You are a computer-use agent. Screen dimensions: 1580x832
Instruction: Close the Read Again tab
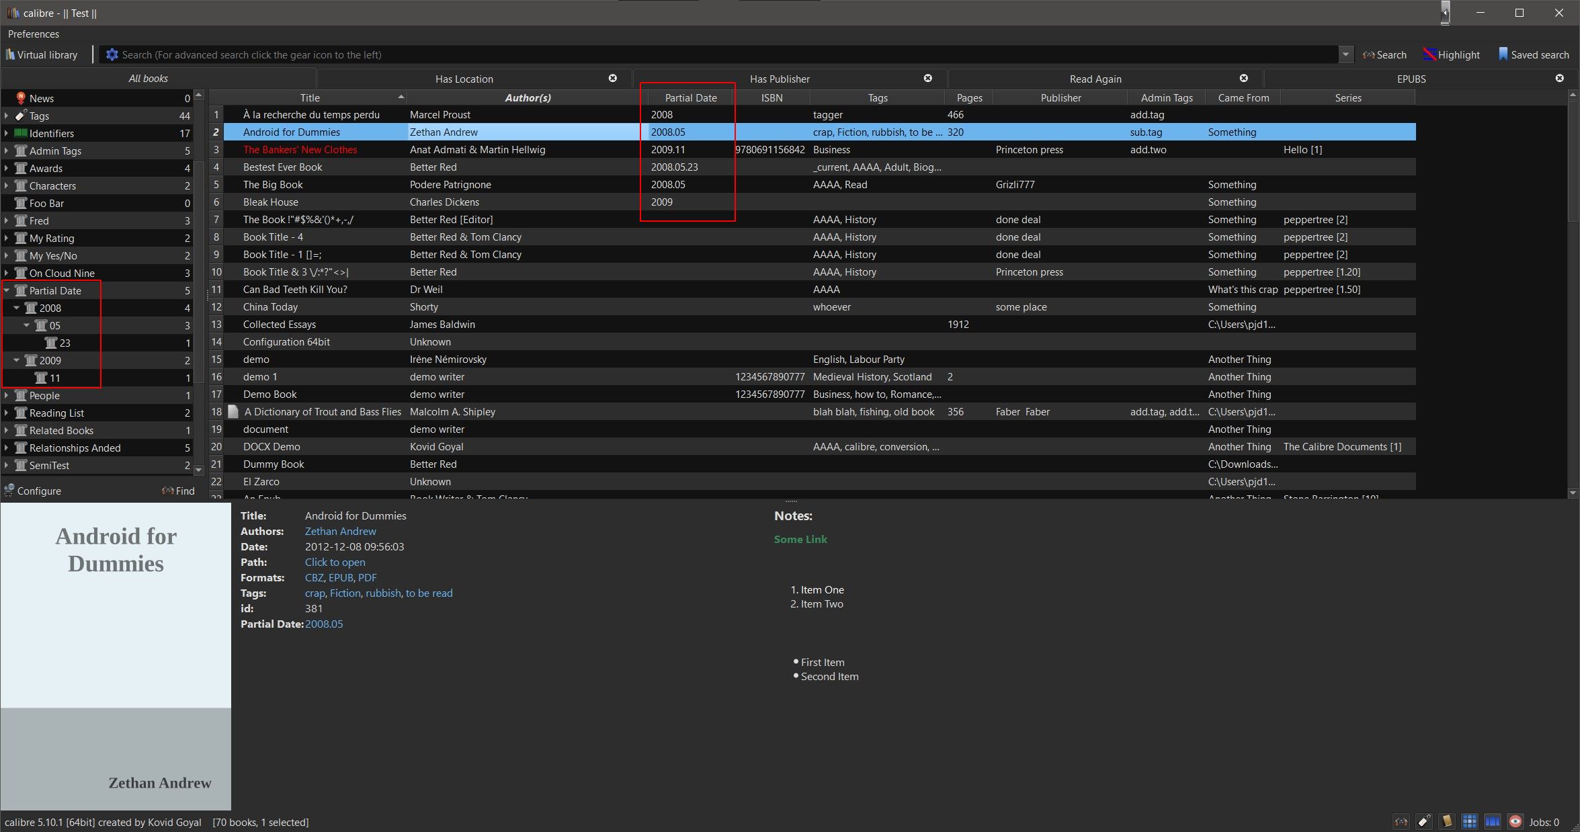click(x=1243, y=78)
